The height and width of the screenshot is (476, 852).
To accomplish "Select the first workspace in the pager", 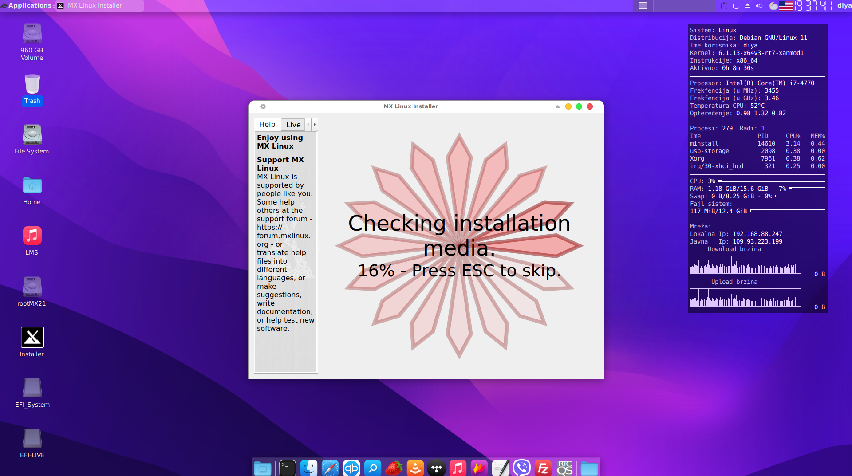I will pos(643,6).
